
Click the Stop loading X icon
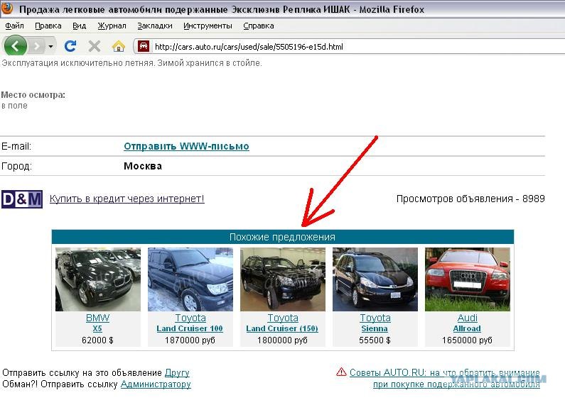tap(95, 46)
